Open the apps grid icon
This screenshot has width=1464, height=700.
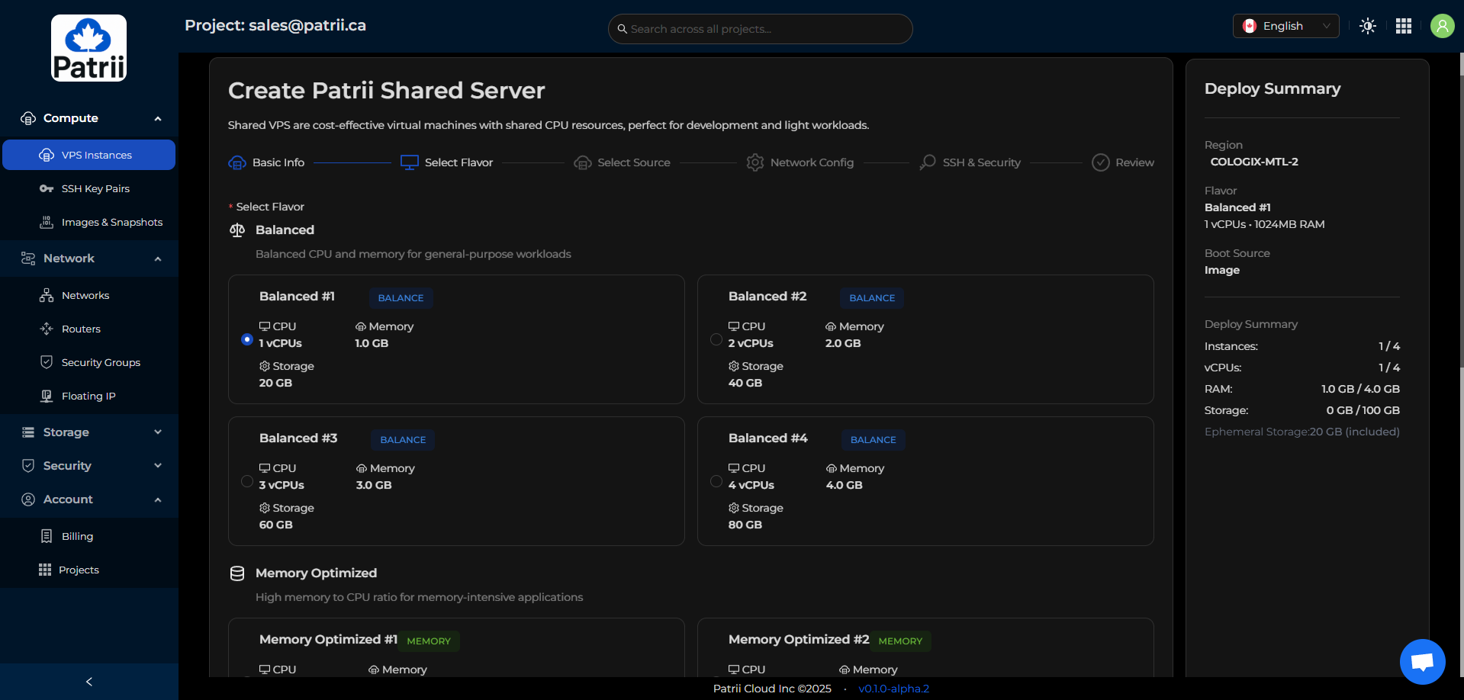pyautogui.click(x=1404, y=26)
